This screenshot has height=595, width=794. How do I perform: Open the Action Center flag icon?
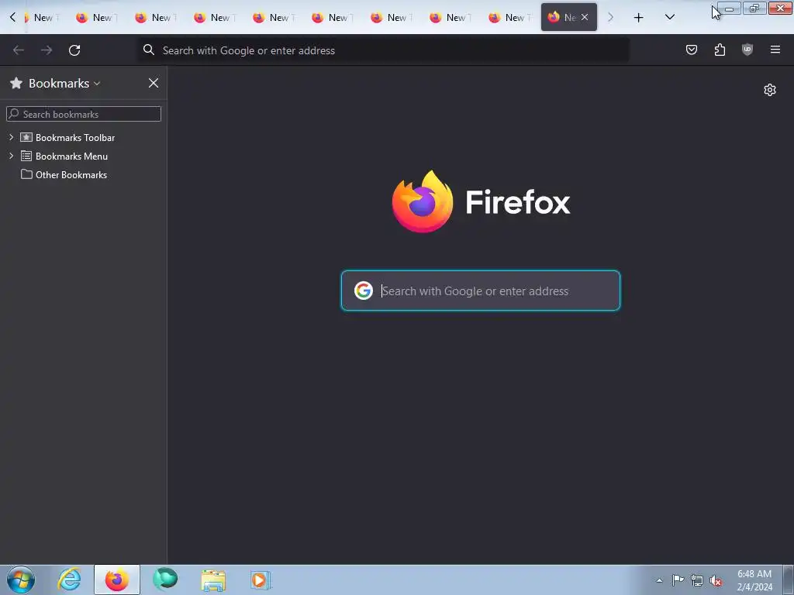(678, 580)
